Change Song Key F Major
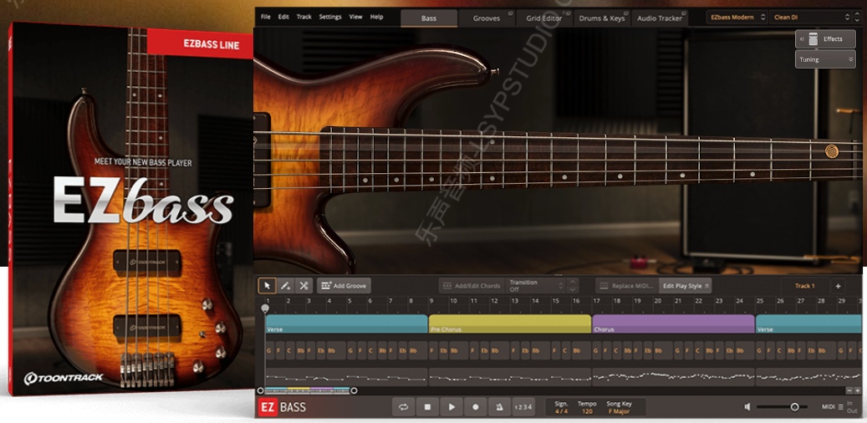 click(619, 411)
